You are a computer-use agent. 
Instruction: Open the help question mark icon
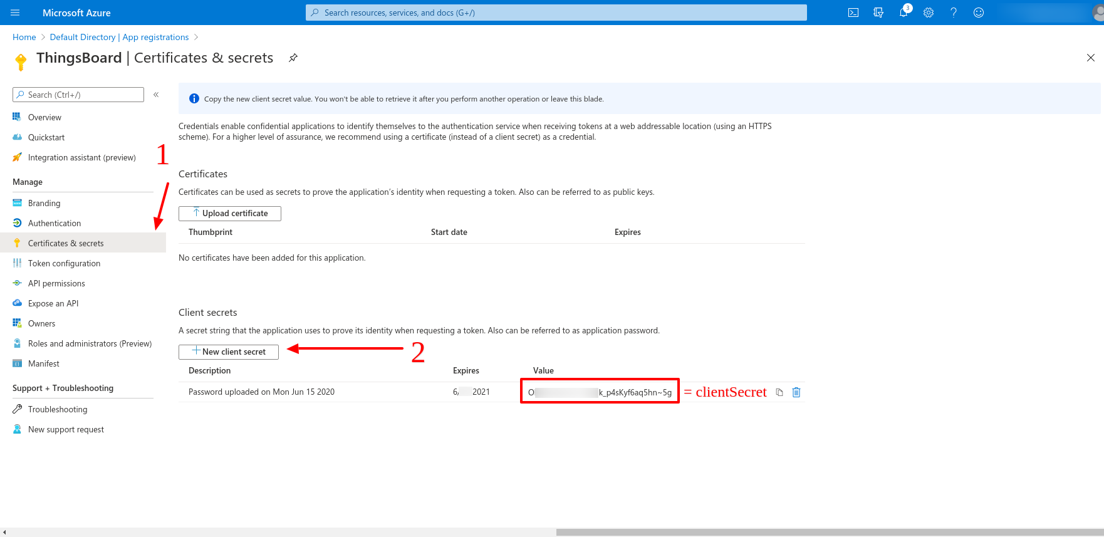click(x=953, y=13)
